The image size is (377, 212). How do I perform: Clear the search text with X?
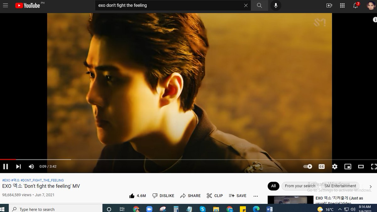tap(246, 5)
